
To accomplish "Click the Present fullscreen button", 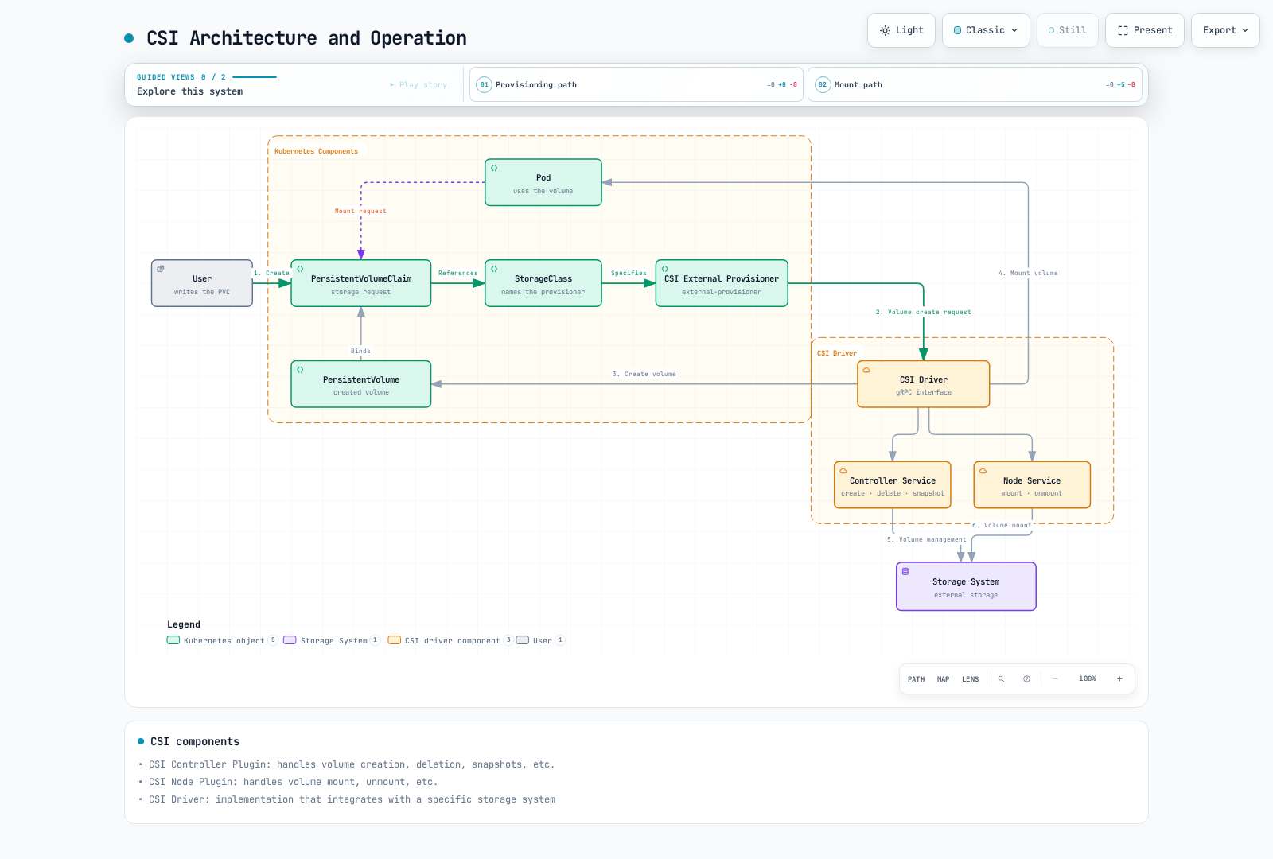I will (1144, 30).
